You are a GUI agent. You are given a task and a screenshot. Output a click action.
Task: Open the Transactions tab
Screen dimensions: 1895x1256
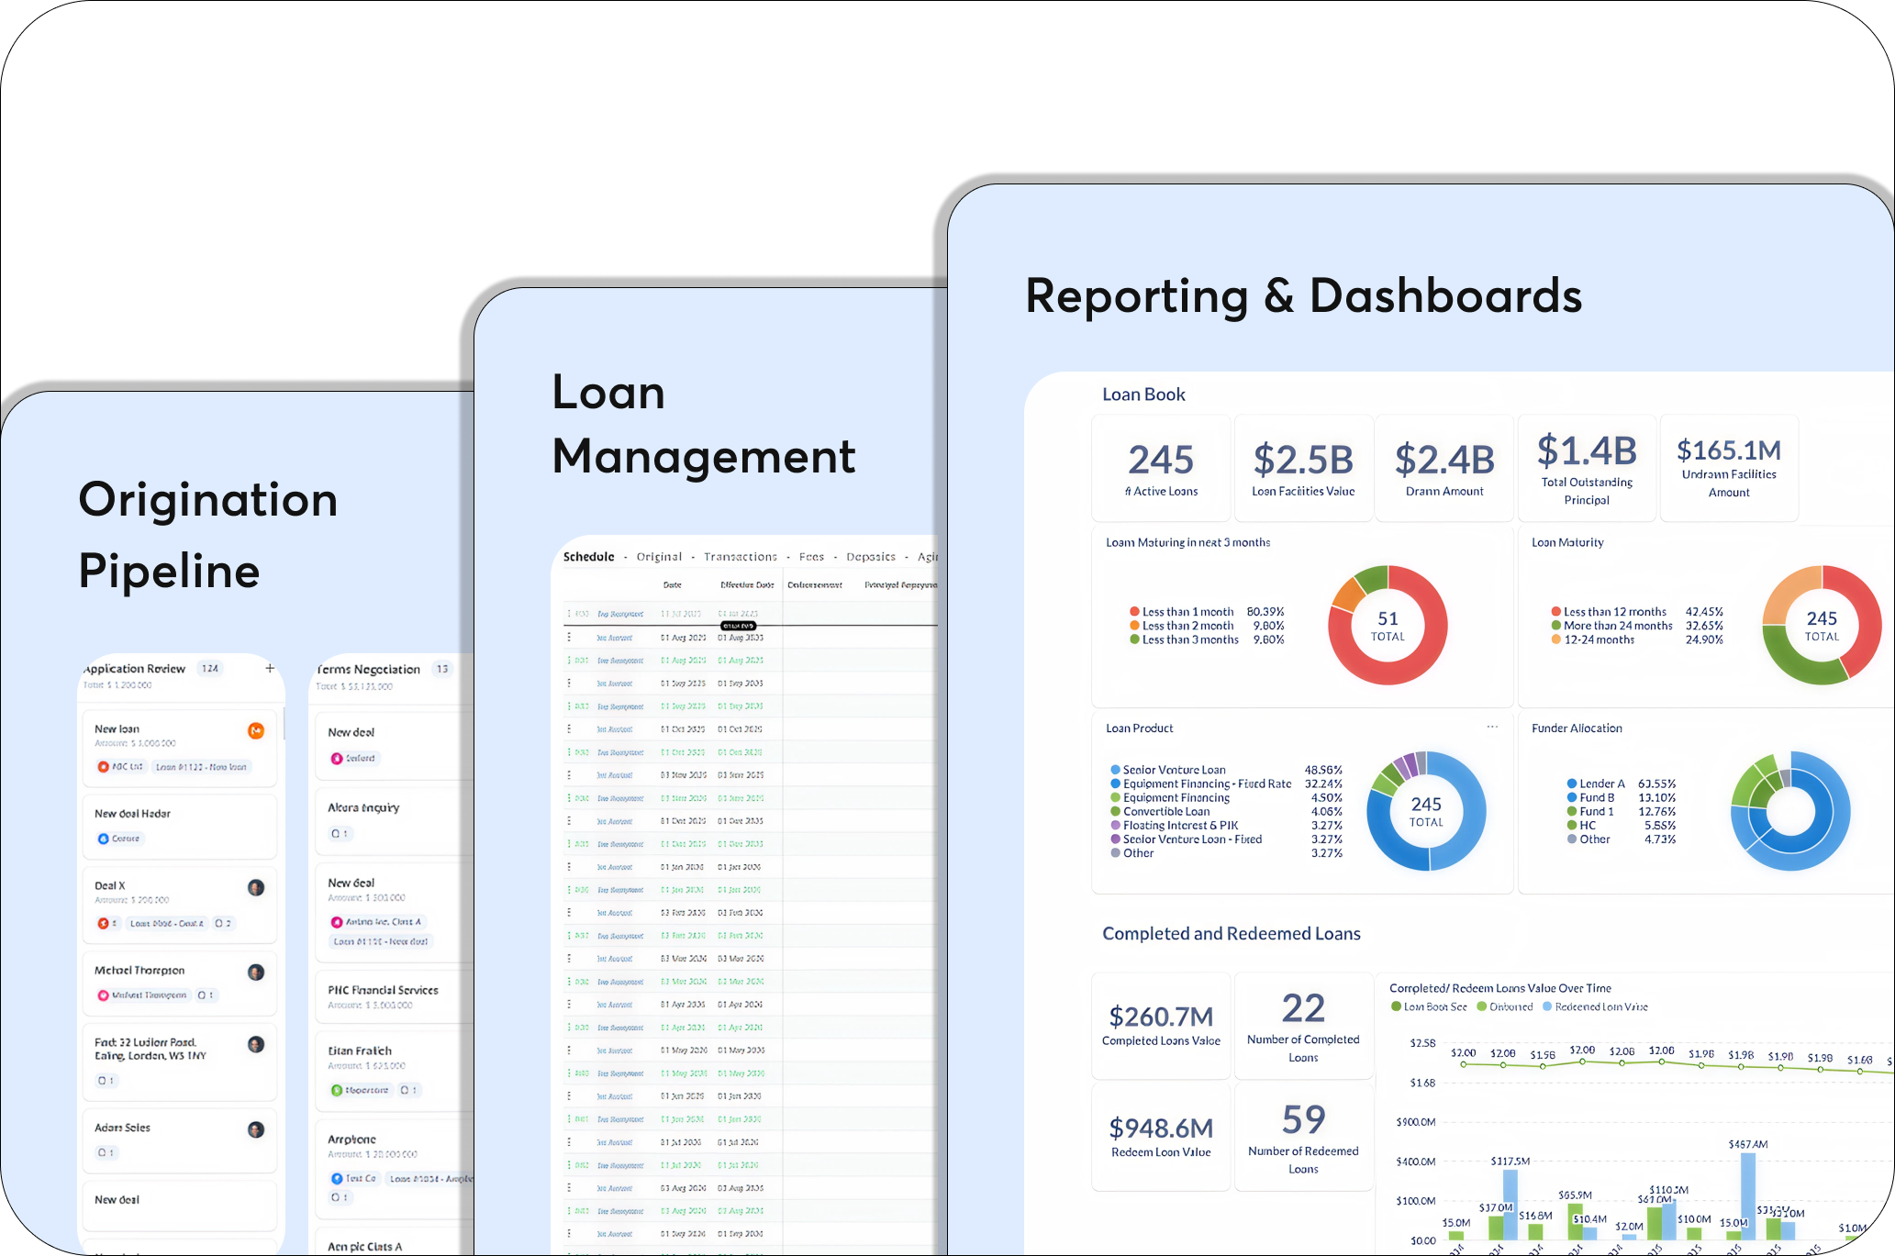click(x=741, y=556)
